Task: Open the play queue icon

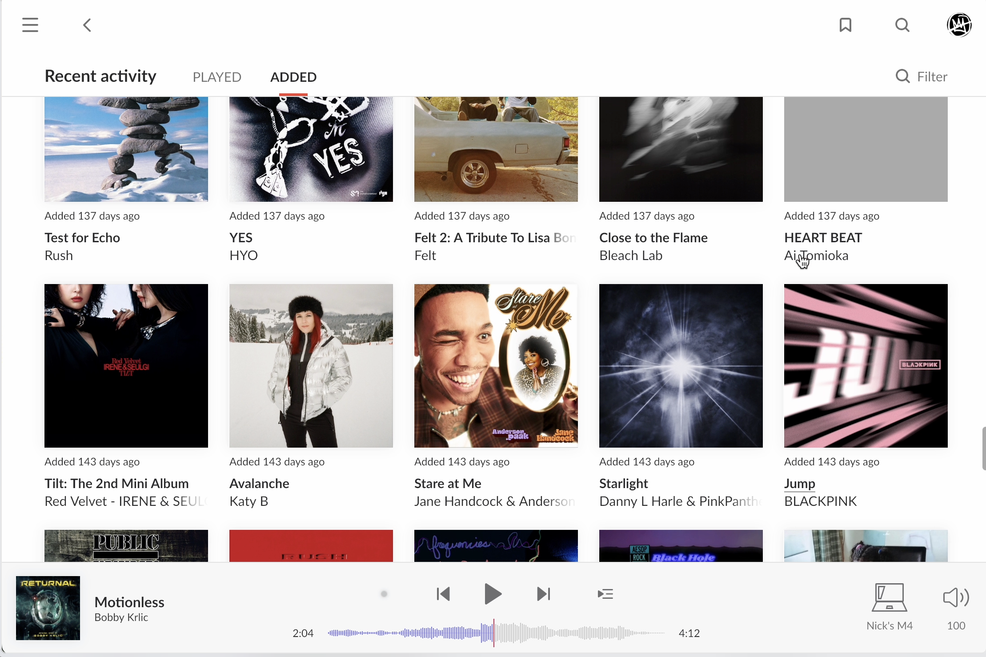Action: click(x=605, y=594)
